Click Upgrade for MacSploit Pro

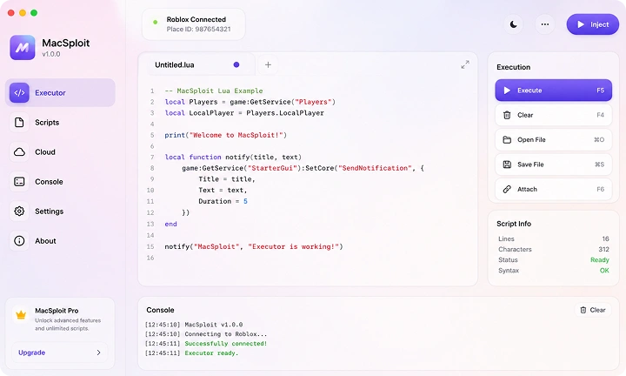[59, 352]
